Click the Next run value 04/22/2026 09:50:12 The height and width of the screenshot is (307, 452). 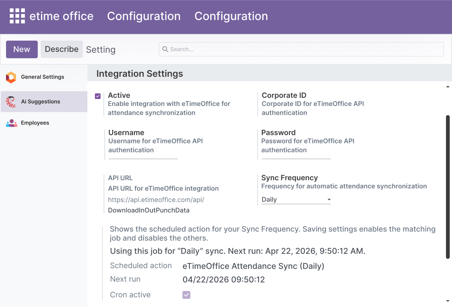point(224,280)
